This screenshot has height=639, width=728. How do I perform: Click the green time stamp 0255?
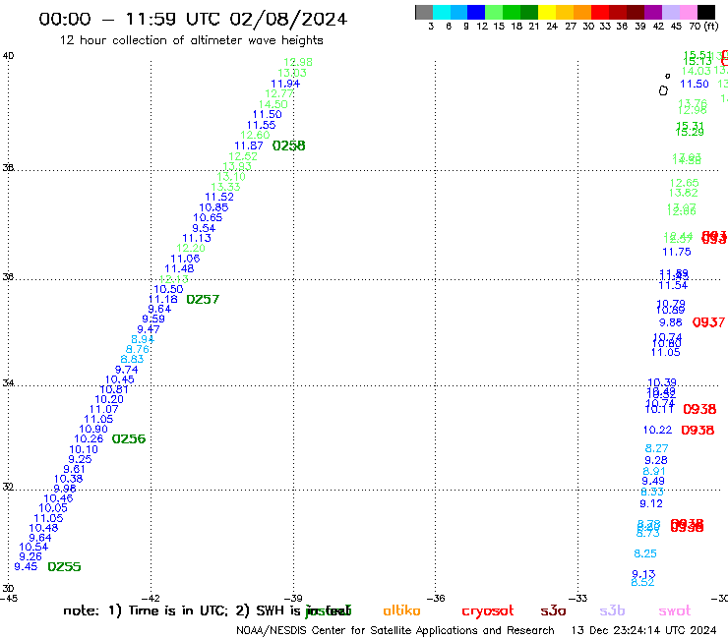pos(64,566)
